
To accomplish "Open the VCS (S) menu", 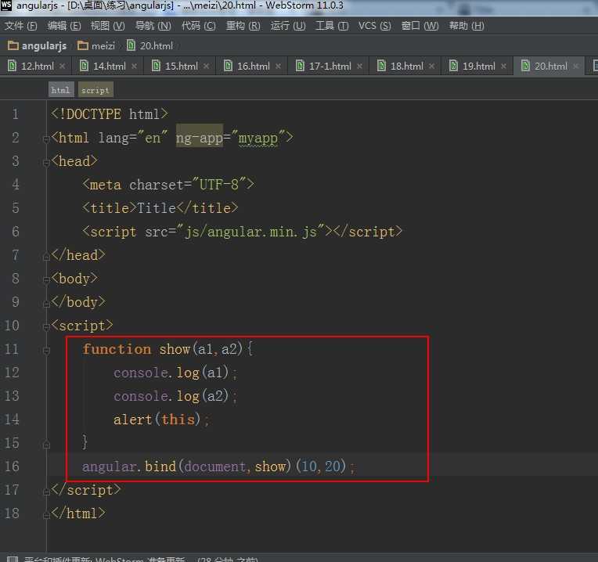I will click(374, 26).
